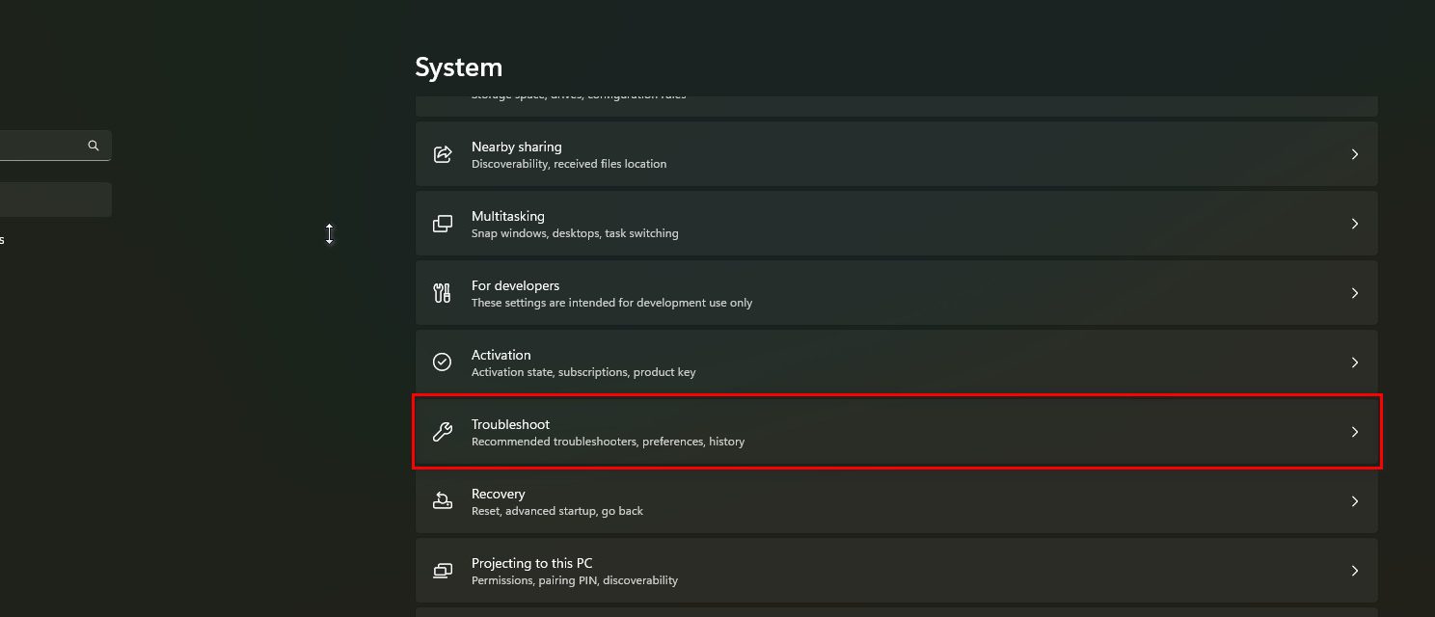Open Multitasking settings label

pyautogui.click(x=507, y=216)
